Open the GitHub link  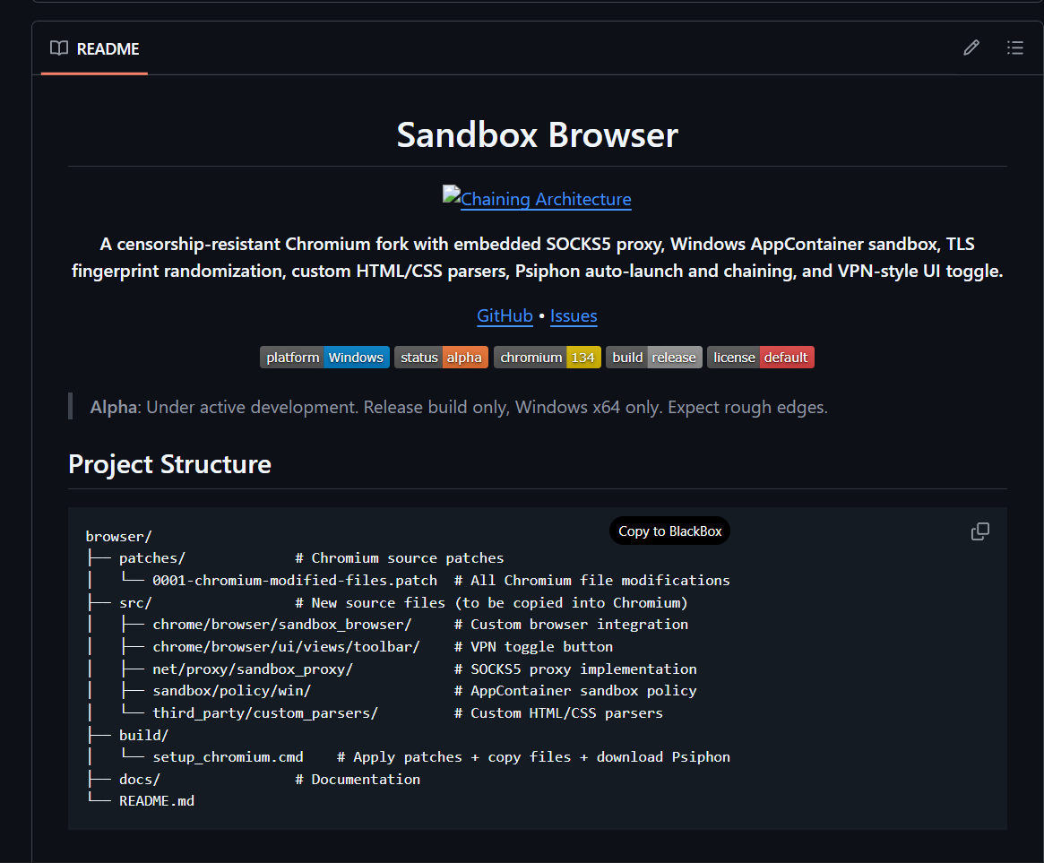tap(505, 315)
